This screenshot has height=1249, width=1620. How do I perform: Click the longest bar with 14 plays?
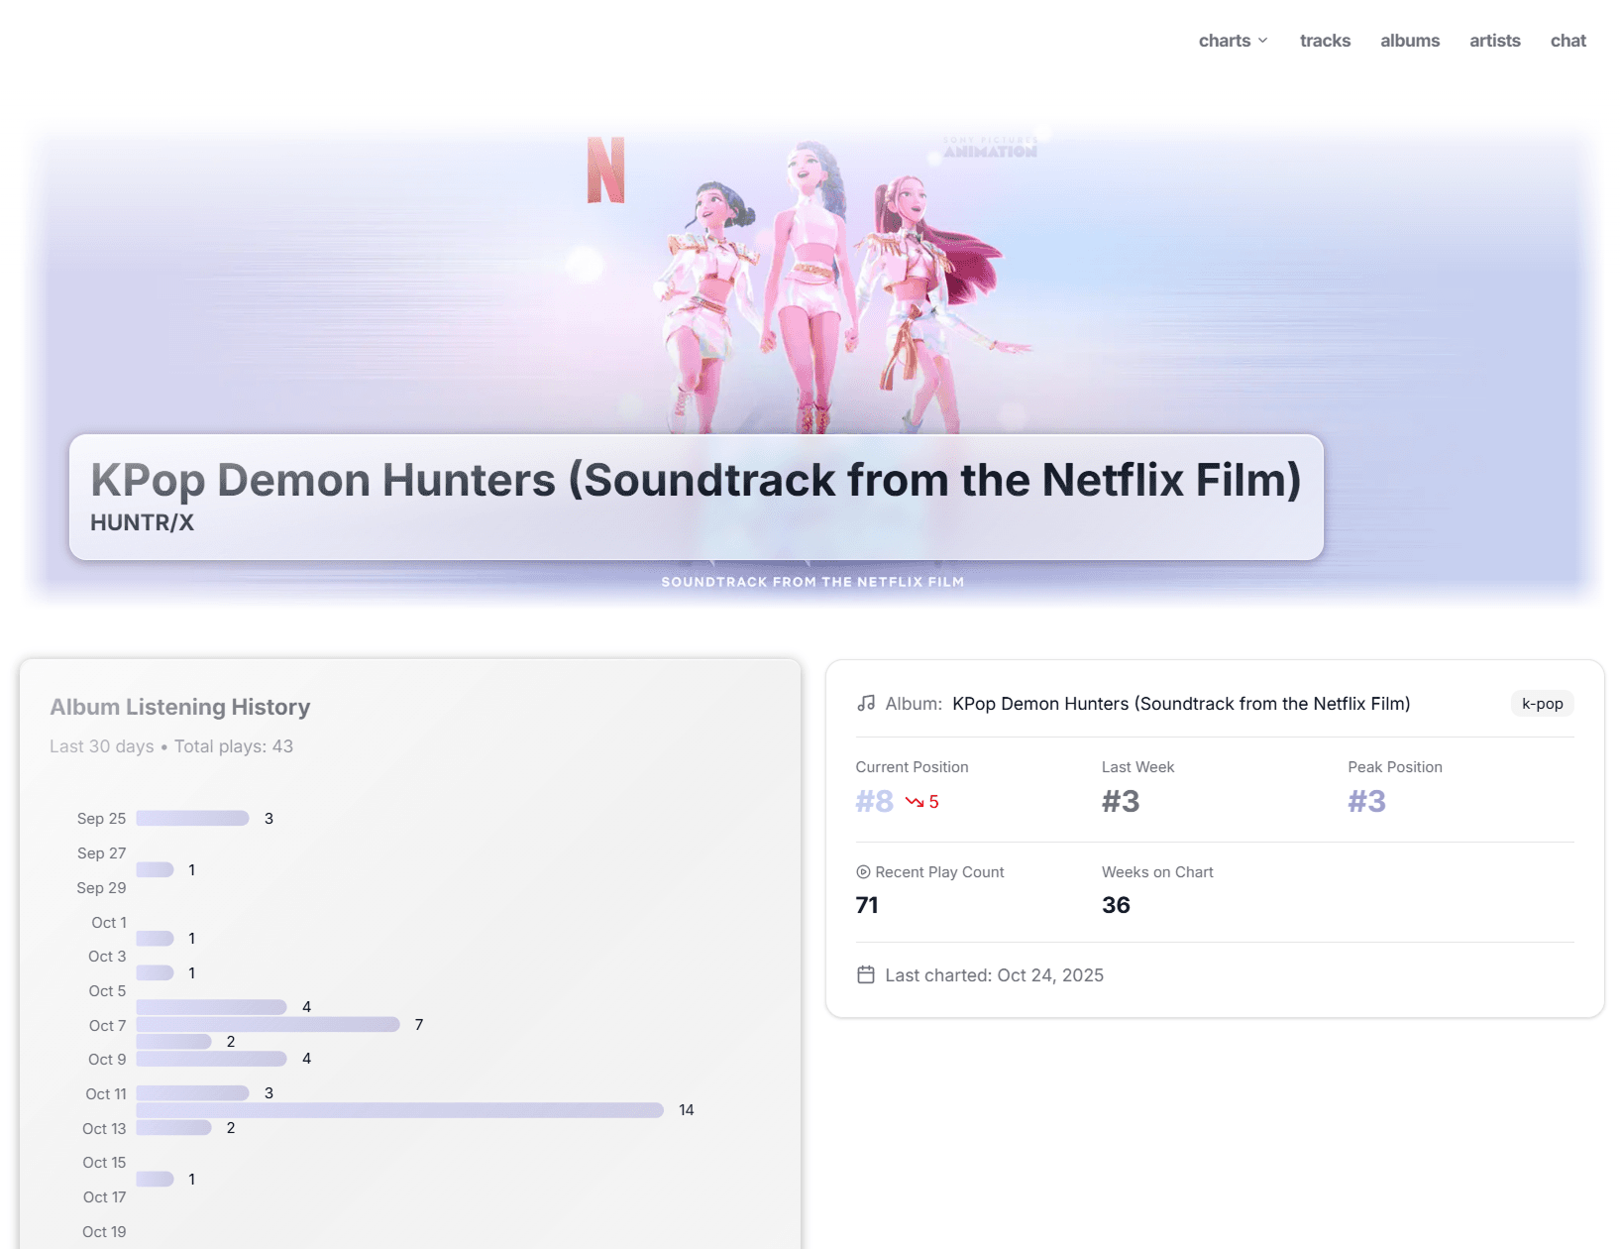399,1110
